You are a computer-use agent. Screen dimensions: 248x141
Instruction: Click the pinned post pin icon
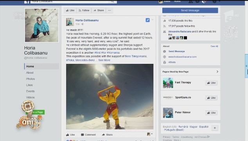click(x=147, y=20)
